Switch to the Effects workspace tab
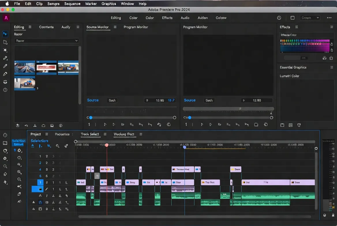This screenshot has height=226, width=337. 167,18
